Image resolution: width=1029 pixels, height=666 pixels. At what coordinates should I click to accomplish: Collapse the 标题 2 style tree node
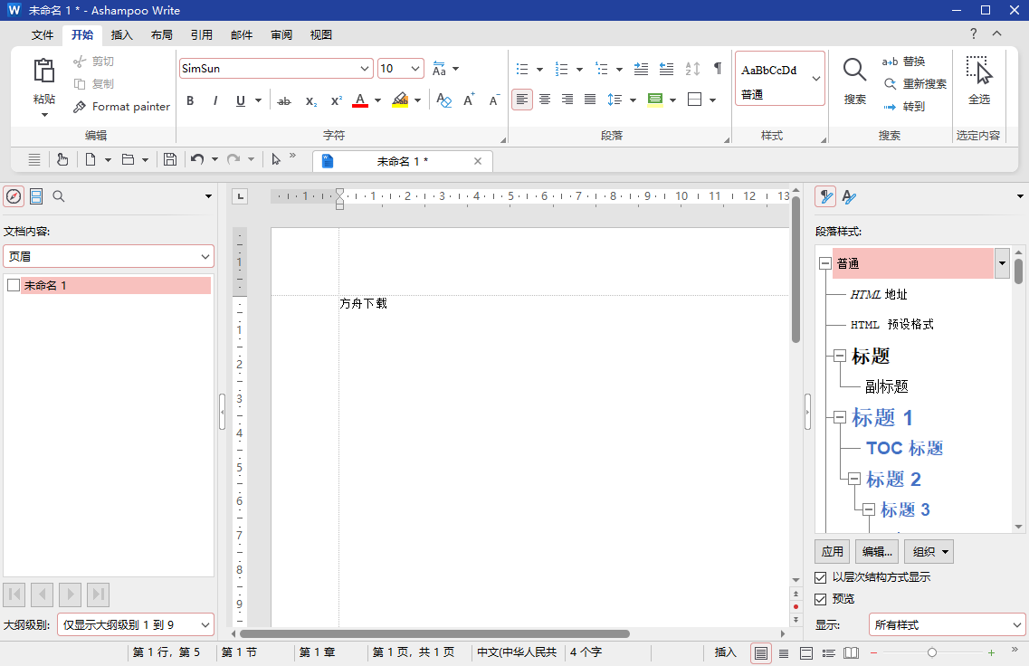click(x=853, y=479)
